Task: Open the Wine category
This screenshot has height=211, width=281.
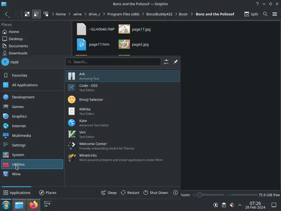Action: pyautogui.click(x=32, y=174)
